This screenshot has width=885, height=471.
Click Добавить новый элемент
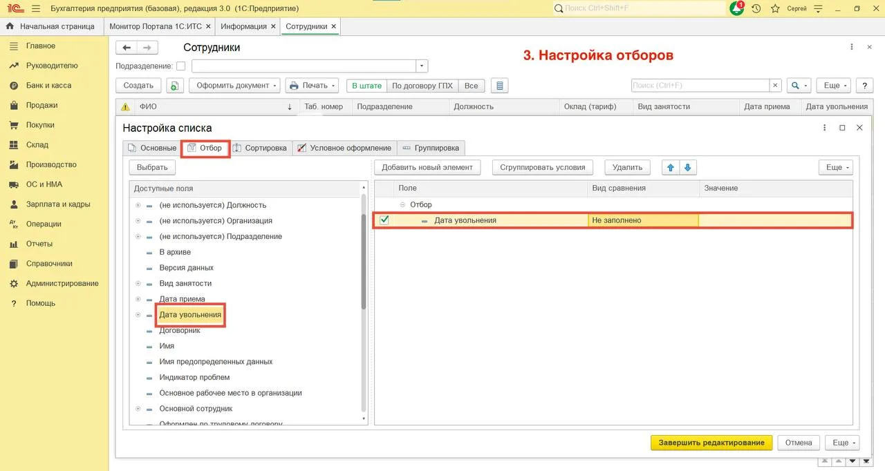point(427,167)
